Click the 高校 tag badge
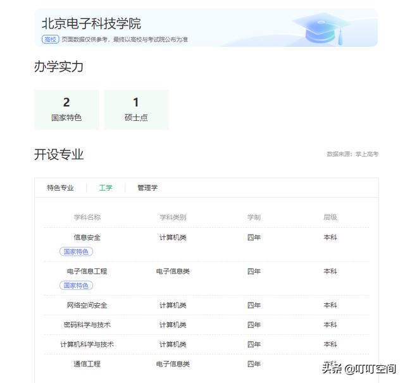Viewport: 405px width, 383px height. [x=51, y=39]
